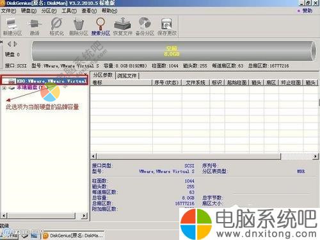Click left tree panel scroll left arrow
The image size is (320, 240).
click(x=4, y=216)
